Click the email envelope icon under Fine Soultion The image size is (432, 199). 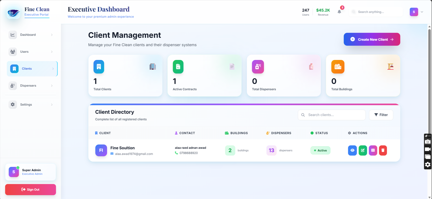[x=112, y=154]
